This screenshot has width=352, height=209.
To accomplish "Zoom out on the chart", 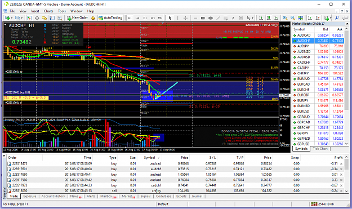I will 293,18.
